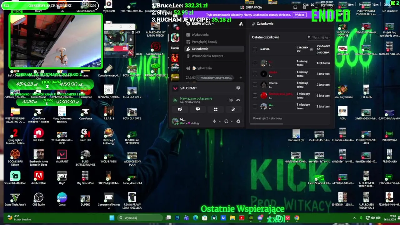Screen dimensions: 400x225
Task: Select the Nowy Dokument tekstowy file
Action: click(x=62, y=115)
